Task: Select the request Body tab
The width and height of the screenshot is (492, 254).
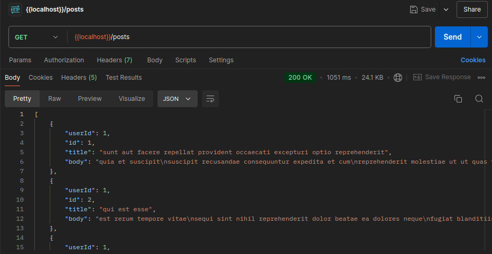Action: [155, 60]
